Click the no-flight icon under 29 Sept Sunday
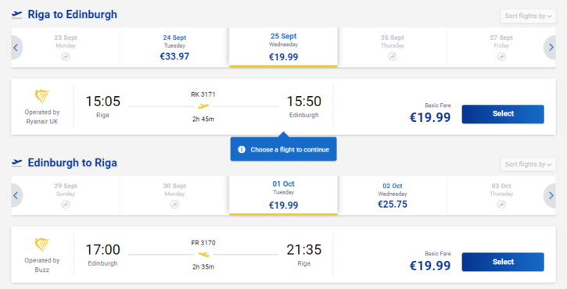The width and height of the screenshot is (567, 289). [x=66, y=205]
